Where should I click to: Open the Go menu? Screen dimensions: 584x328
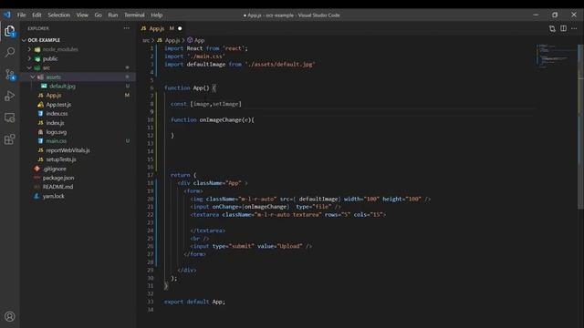coord(98,15)
